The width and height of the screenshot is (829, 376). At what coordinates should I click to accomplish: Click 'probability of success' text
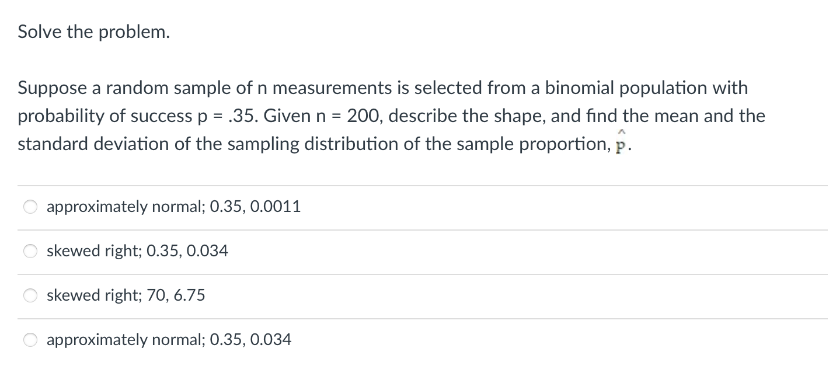click(x=105, y=116)
